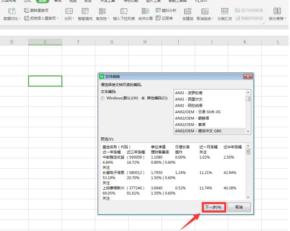The image size is (290, 231).
Task: Click 显示明细数据 show detail icon
Action: [238, 10]
